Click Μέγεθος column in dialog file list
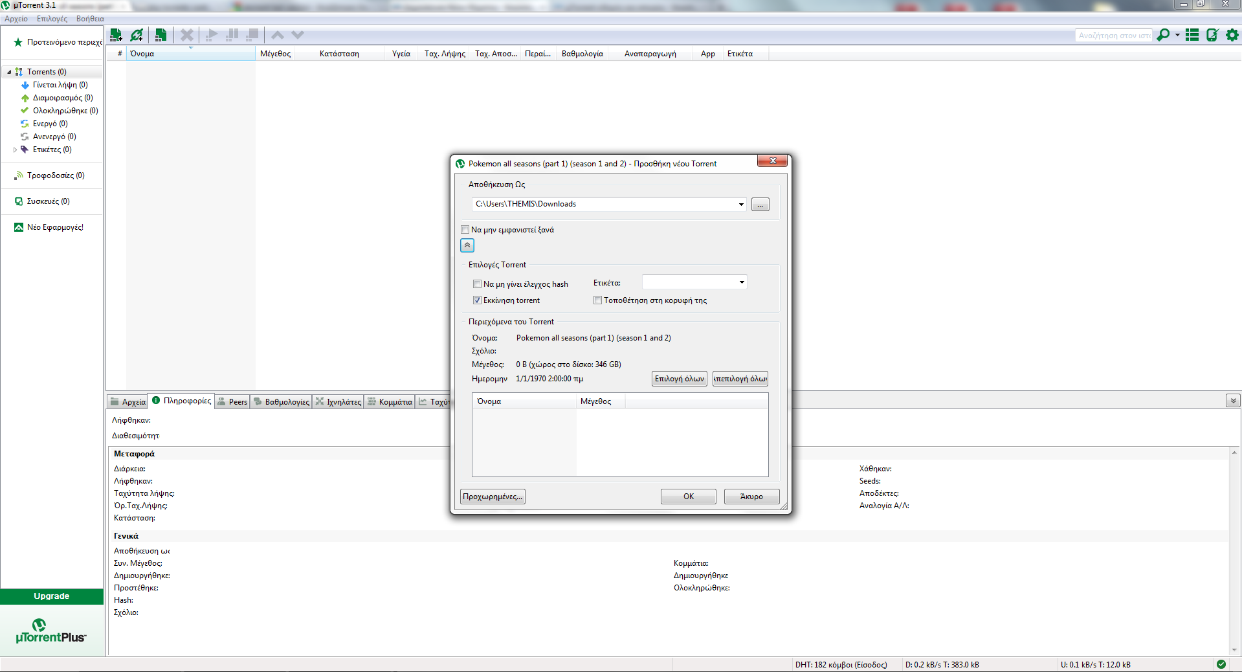The width and height of the screenshot is (1242, 672). coord(601,401)
